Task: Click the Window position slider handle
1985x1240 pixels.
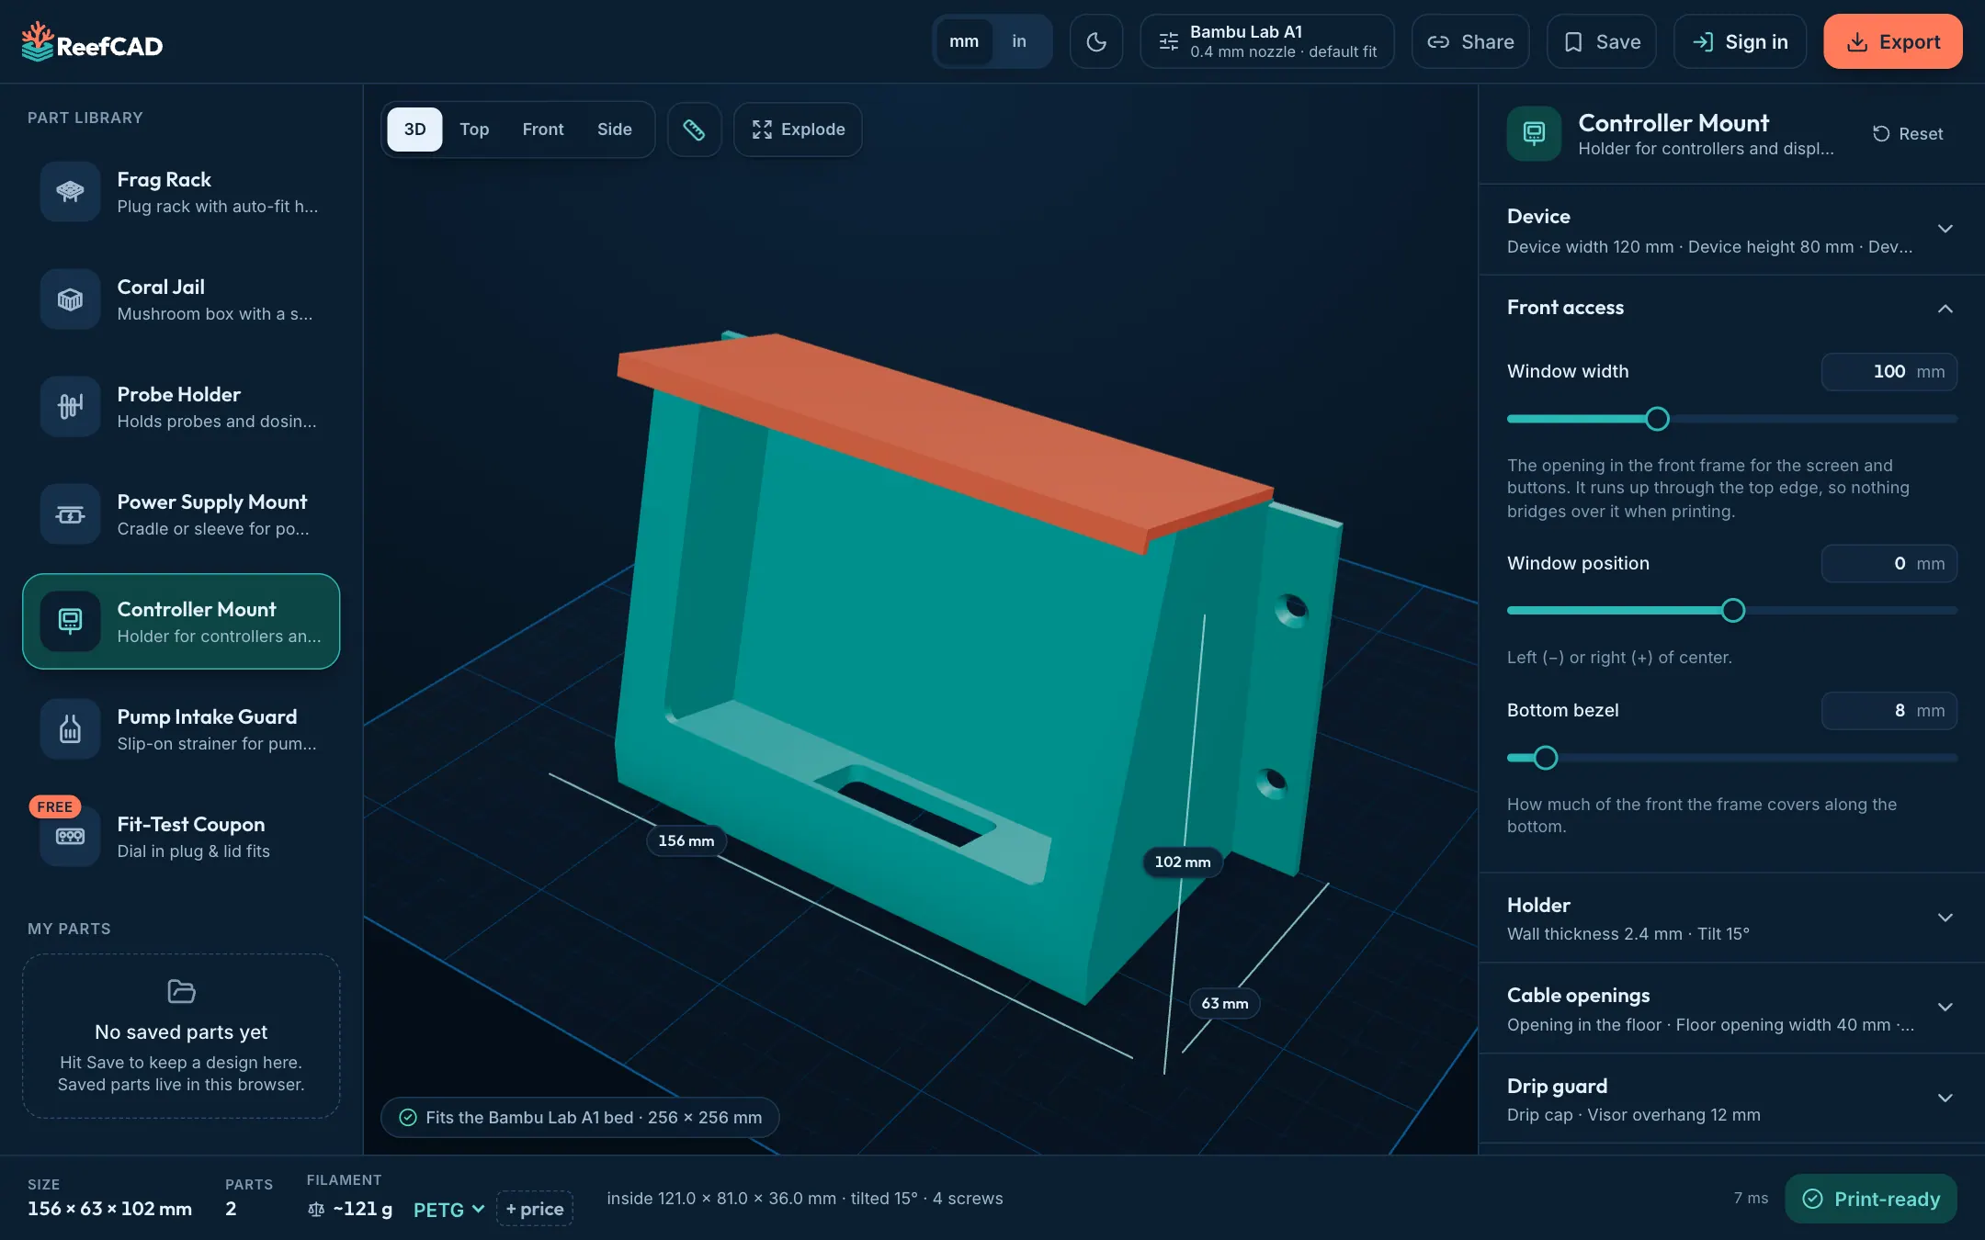Action: pos(1733,611)
